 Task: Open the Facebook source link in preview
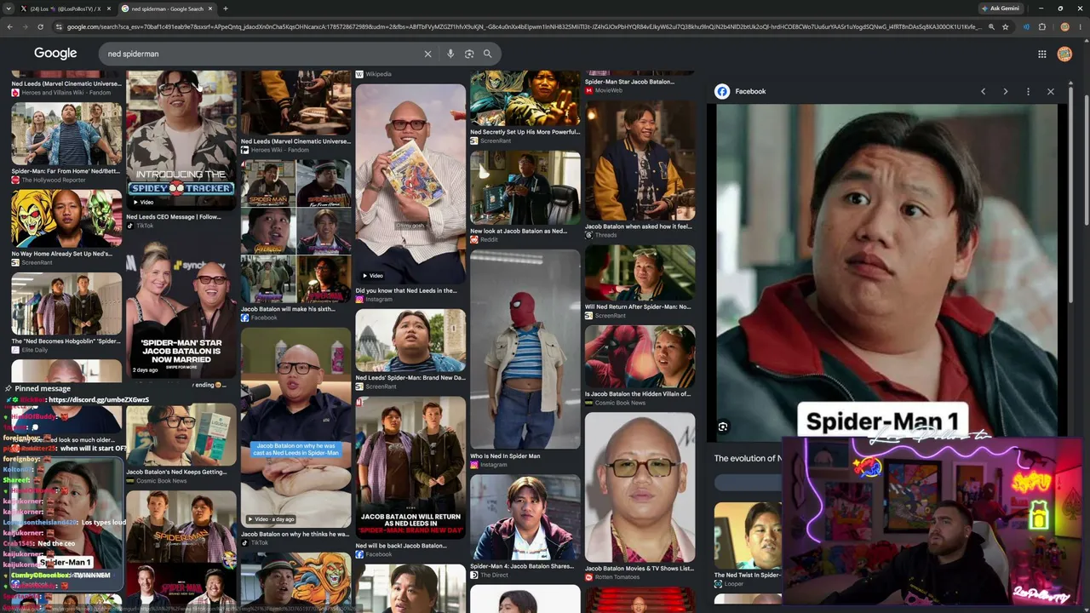750,91
